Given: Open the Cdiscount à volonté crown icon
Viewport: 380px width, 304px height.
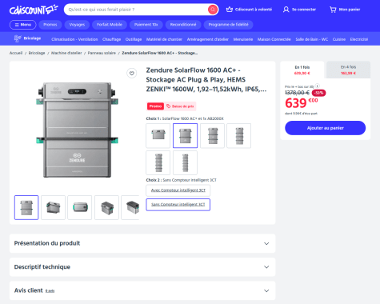Looking at the screenshot, I should 230,10.
